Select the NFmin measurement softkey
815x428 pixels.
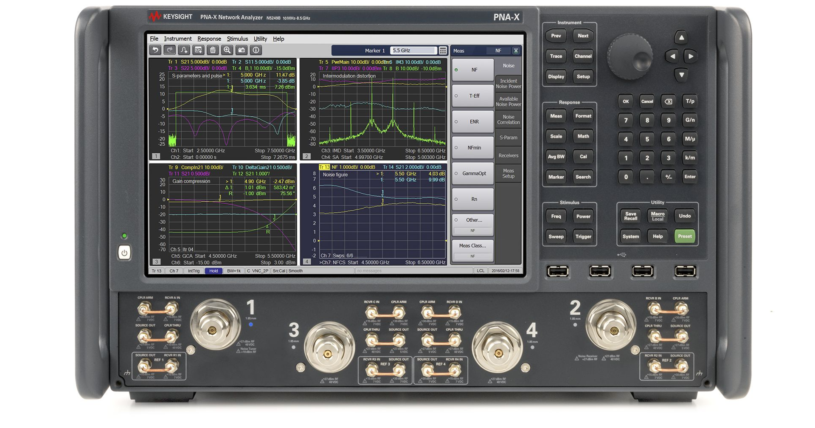[x=473, y=148]
